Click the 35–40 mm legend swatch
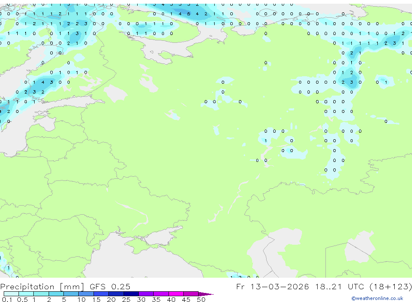Viewport: 412px width, 302px height. [x=161, y=294]
